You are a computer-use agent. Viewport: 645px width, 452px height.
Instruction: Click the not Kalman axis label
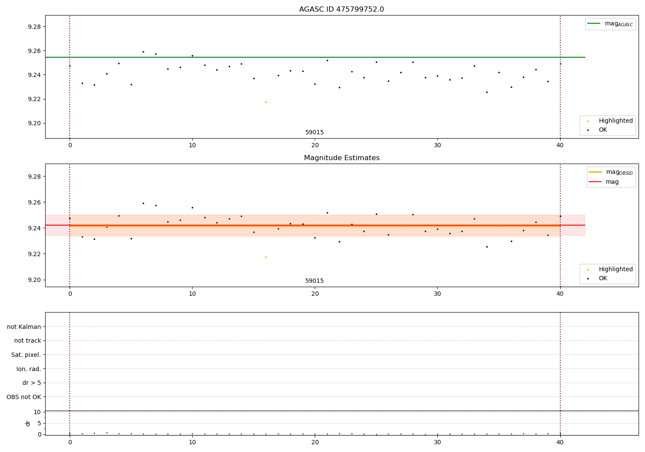click(x=24, y=327)
